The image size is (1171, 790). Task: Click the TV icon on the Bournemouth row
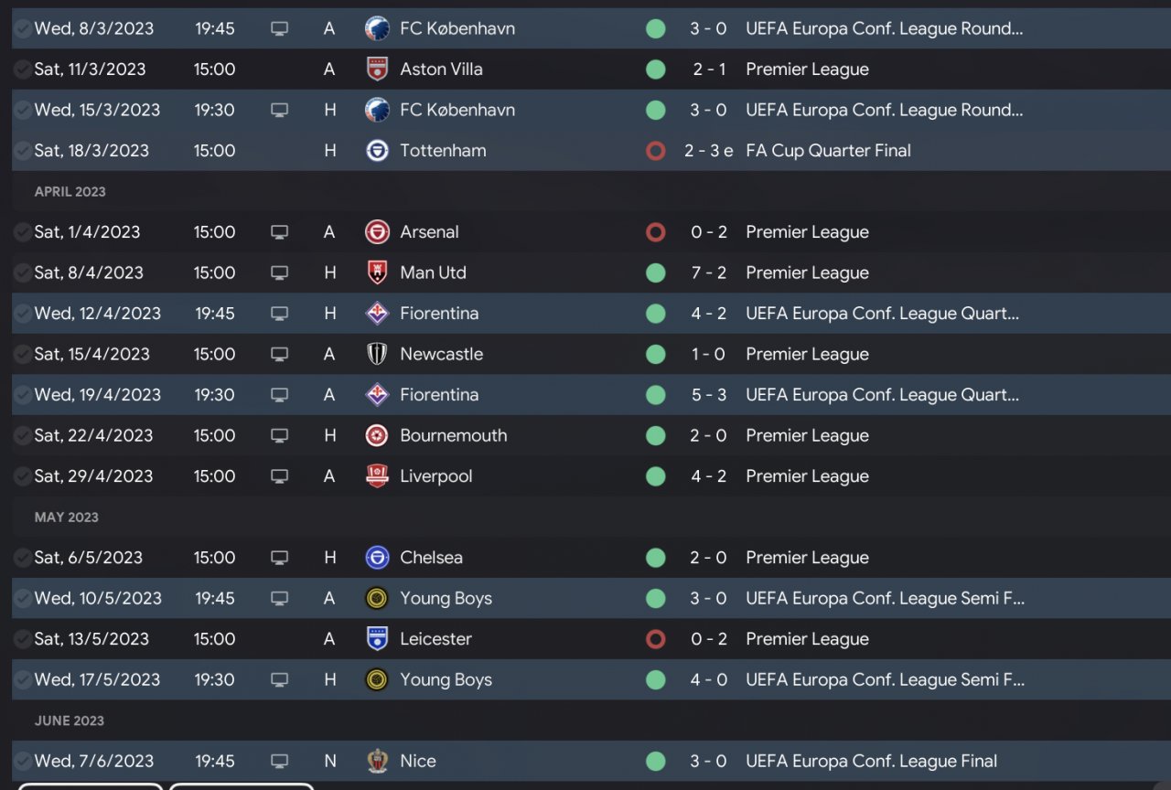280,435
